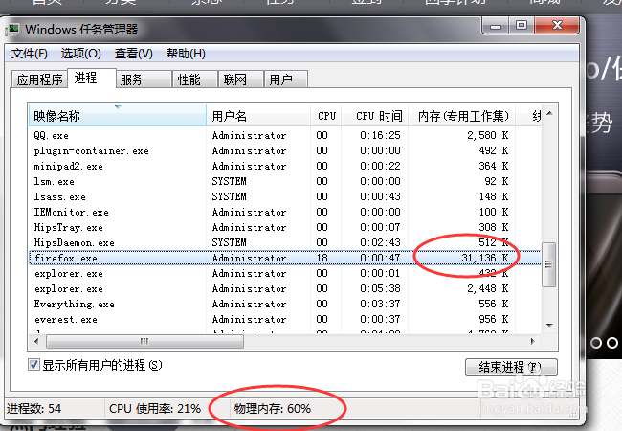622x431 pixels.
Task: Sort by CPU column header
Action: pyautogui.click(x=326, y=116)
